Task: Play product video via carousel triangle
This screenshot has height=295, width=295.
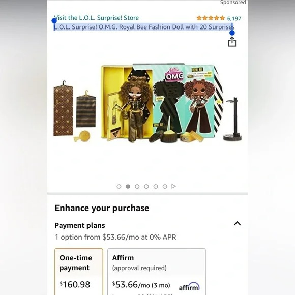Action: click(173, 186)
